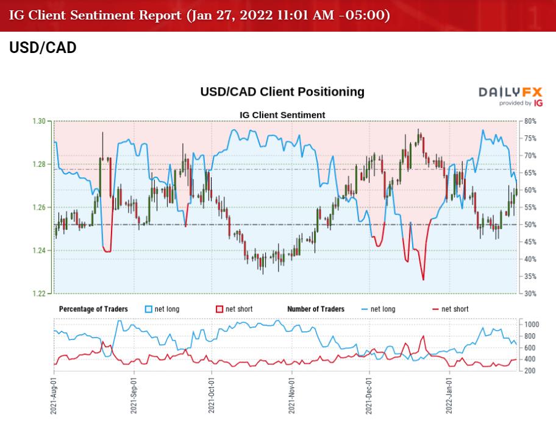Click the red net short line marker
Viewport: 556px width, 424px height.
pos(436,309)
